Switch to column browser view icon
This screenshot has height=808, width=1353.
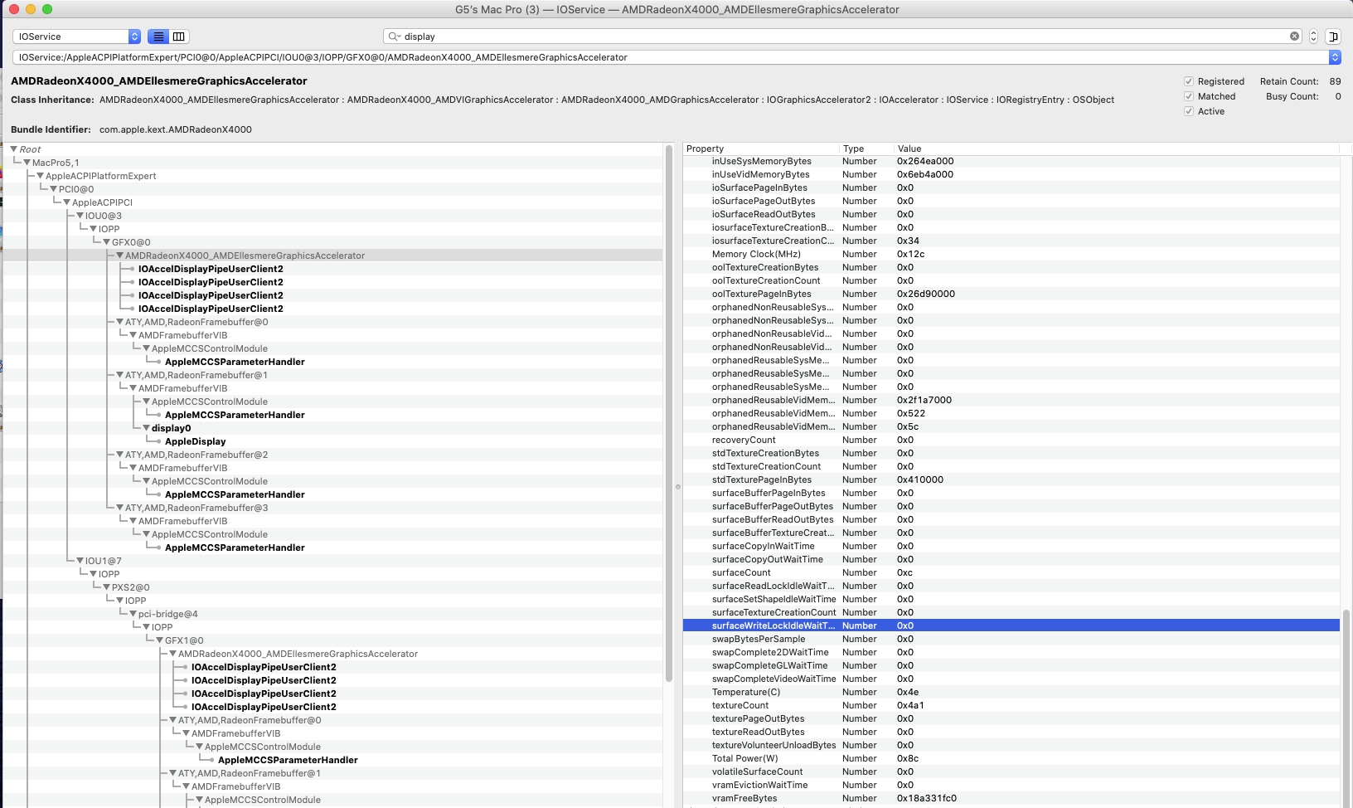point(179,37)
